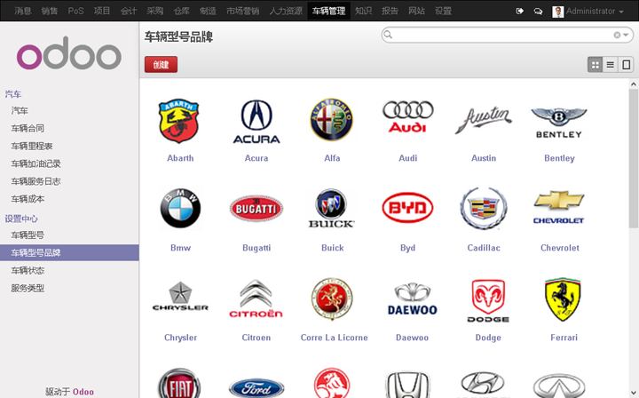Click the 创建 button

coord(161,65)
